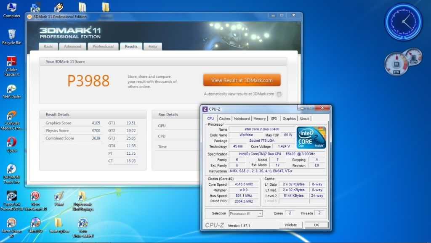Click the GT1 result 19.51

[131, 123]
